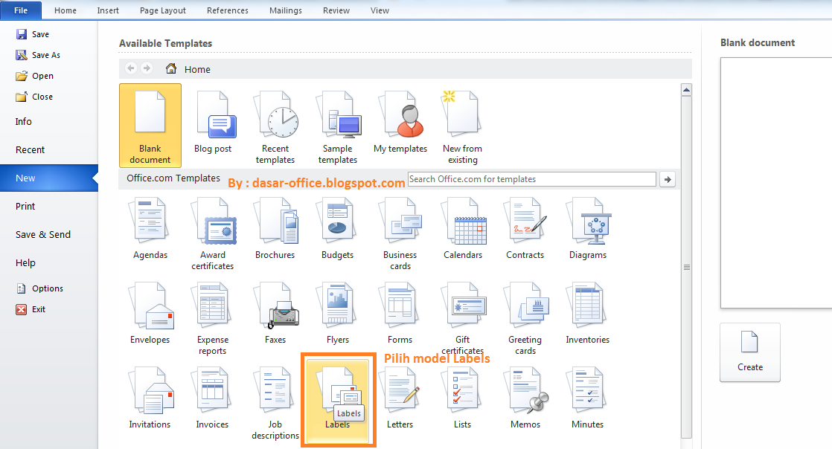The image size is (832, 449).
Task: Open the Lists template category
Action: pyautogui.click(x=463, y=398)
